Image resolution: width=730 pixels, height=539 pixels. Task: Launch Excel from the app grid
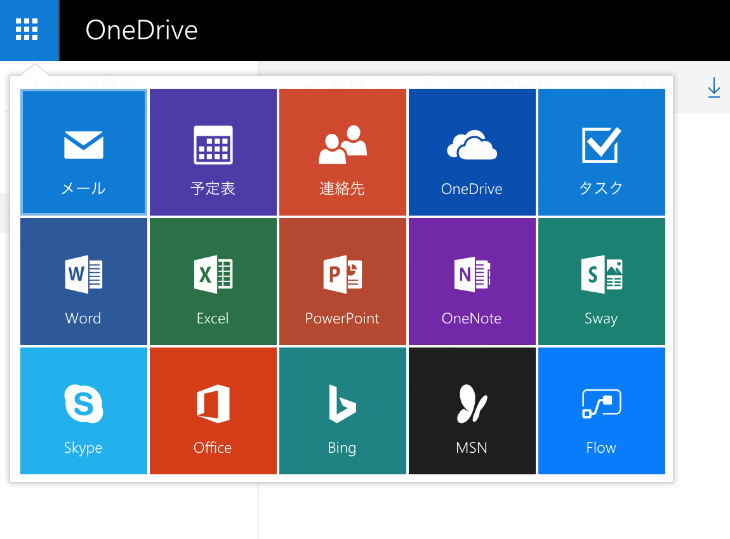click(x=213, y=282)
